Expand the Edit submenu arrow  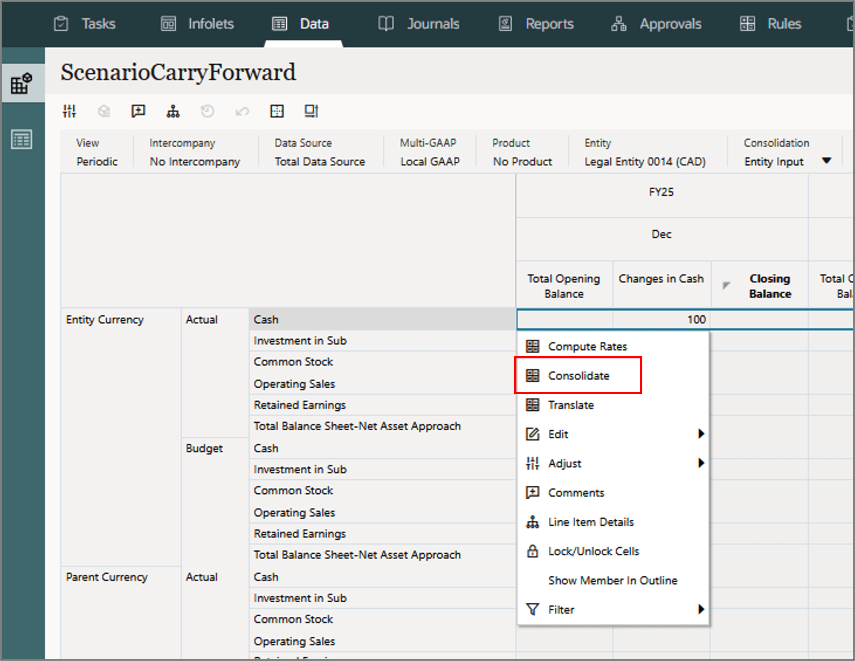pyautogui.click(x=701, y=434)
